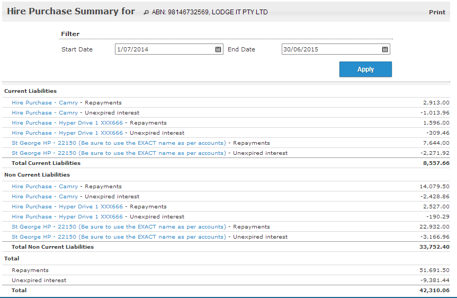Screen dimensions: 457x298
Task: Select the 1,596.00 amount value
Action: pos(436,123)
